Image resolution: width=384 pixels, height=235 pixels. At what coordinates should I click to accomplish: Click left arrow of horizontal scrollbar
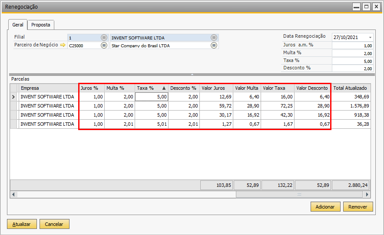(x=13, y=194)
